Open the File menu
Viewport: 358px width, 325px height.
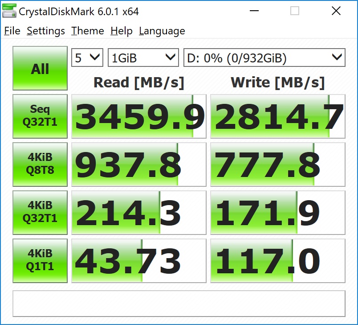12,31
